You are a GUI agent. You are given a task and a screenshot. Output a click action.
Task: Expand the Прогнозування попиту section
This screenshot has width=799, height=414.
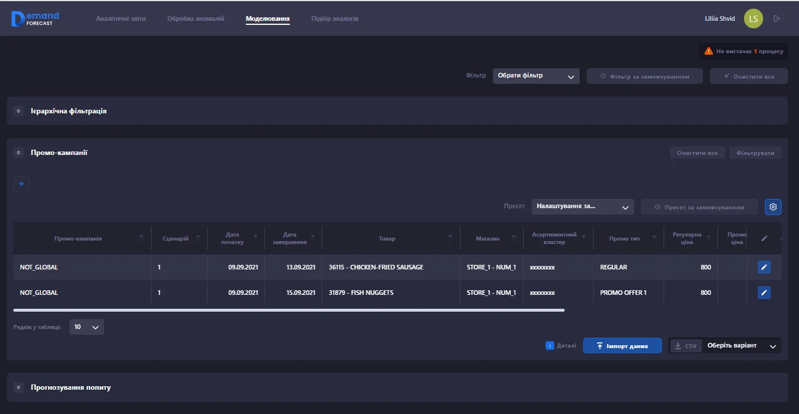[x=19, y=387]
